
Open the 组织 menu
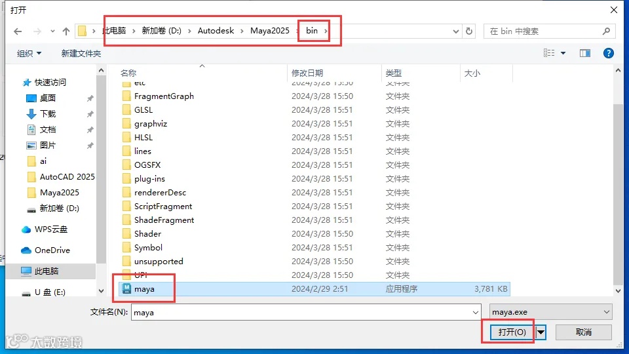[x=29, y=53]
